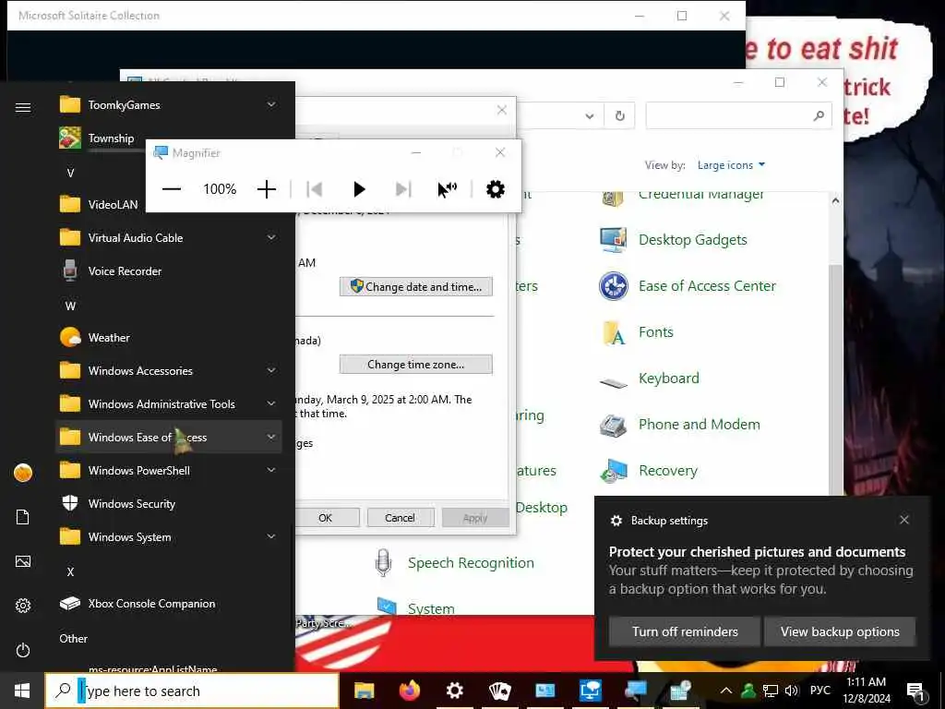The image size is (945, 709).
Task: Open Settings gear icon in taskbar
Action: (x=454, y=691)
